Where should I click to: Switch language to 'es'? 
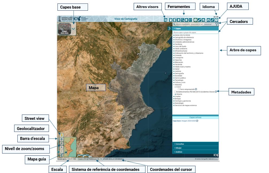217,17
